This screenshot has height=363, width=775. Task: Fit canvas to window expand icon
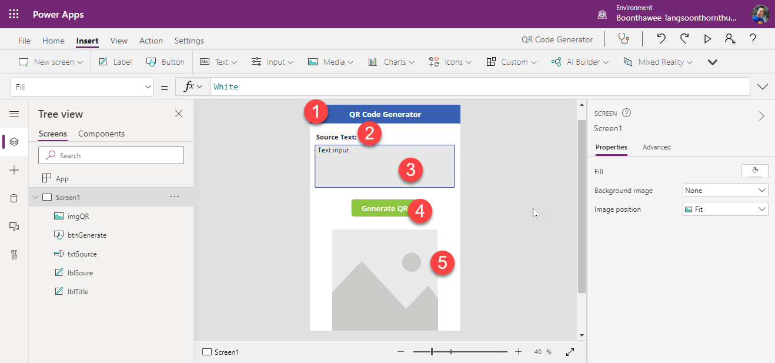(x=570, y=352)
